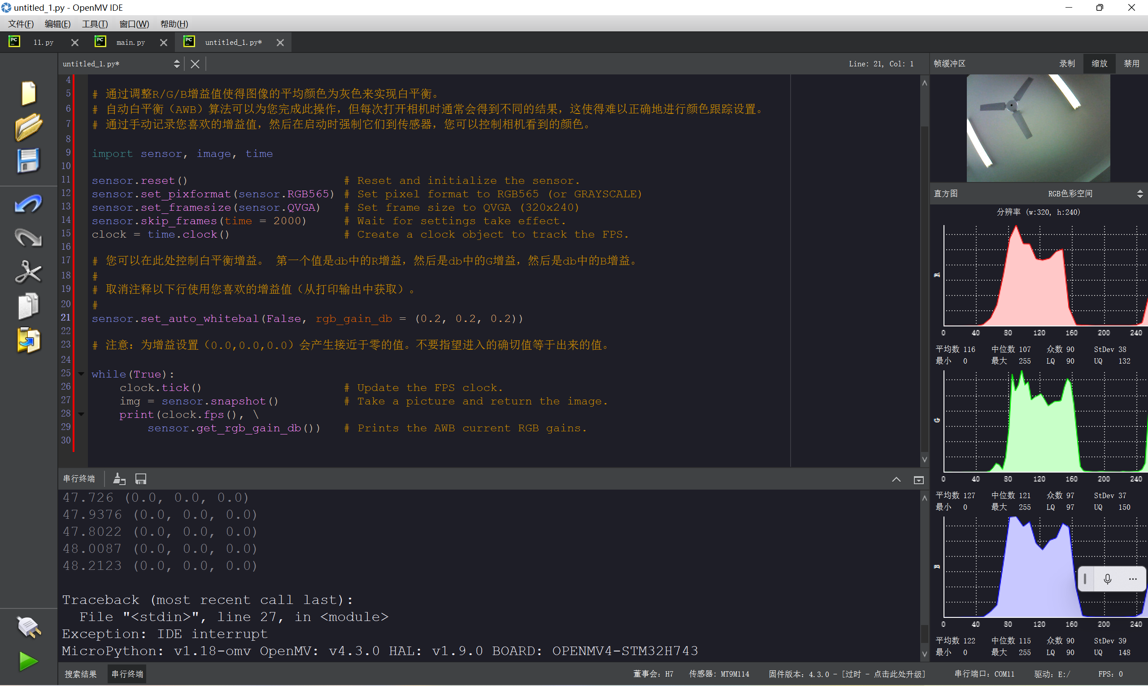Switch to the untitled_1.py* tab

[234, 43]
